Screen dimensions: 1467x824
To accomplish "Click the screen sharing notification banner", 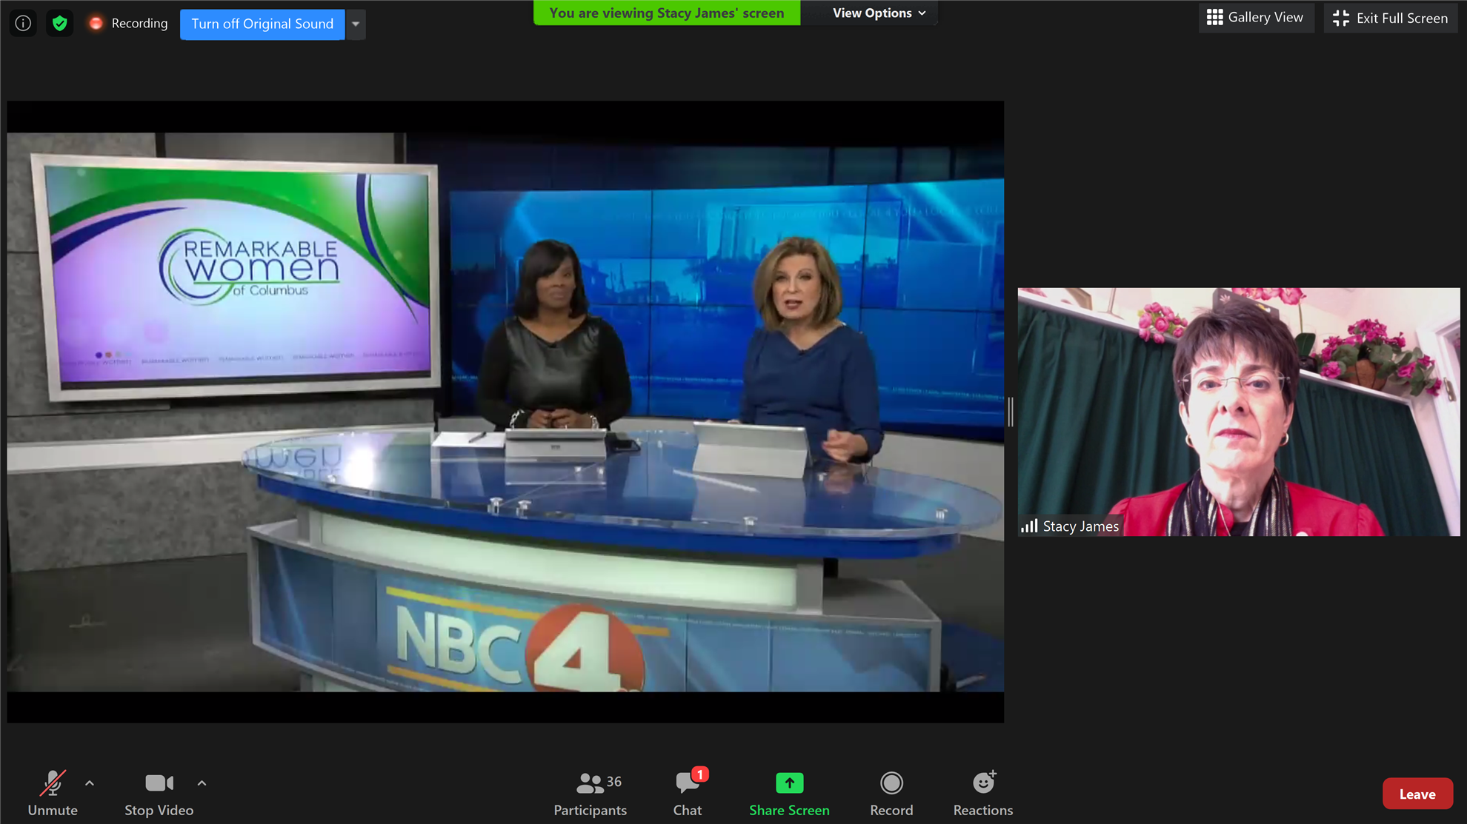I will pyautogui.click(x=666, y=13).
